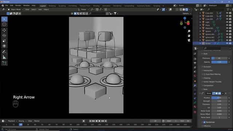
Task: Select the 3D Cursor tool
Action: point(4,24)
